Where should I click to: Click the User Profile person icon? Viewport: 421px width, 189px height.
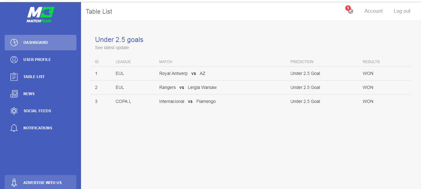tap(14, 60)
